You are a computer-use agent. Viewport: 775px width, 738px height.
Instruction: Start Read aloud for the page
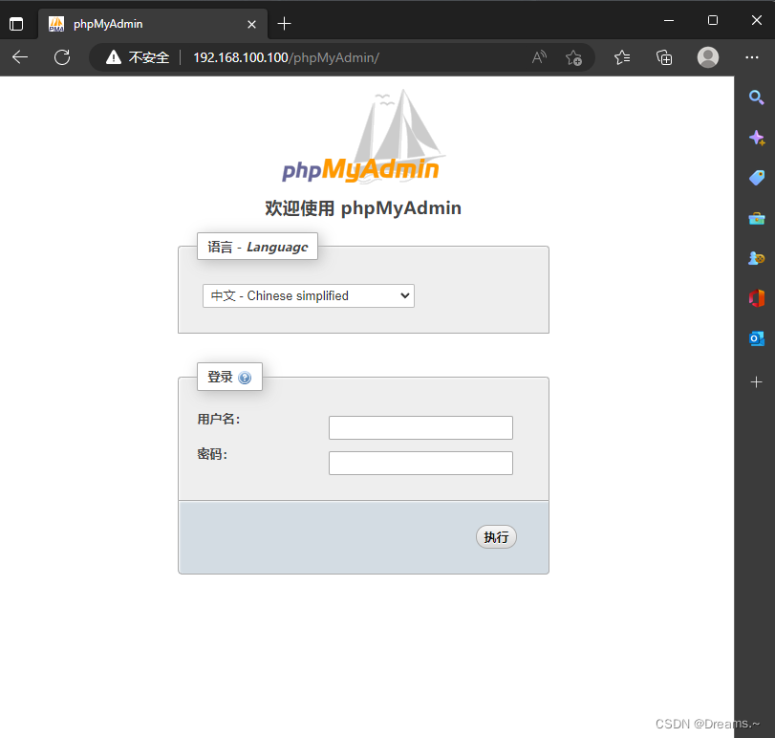tap(538, 57)
